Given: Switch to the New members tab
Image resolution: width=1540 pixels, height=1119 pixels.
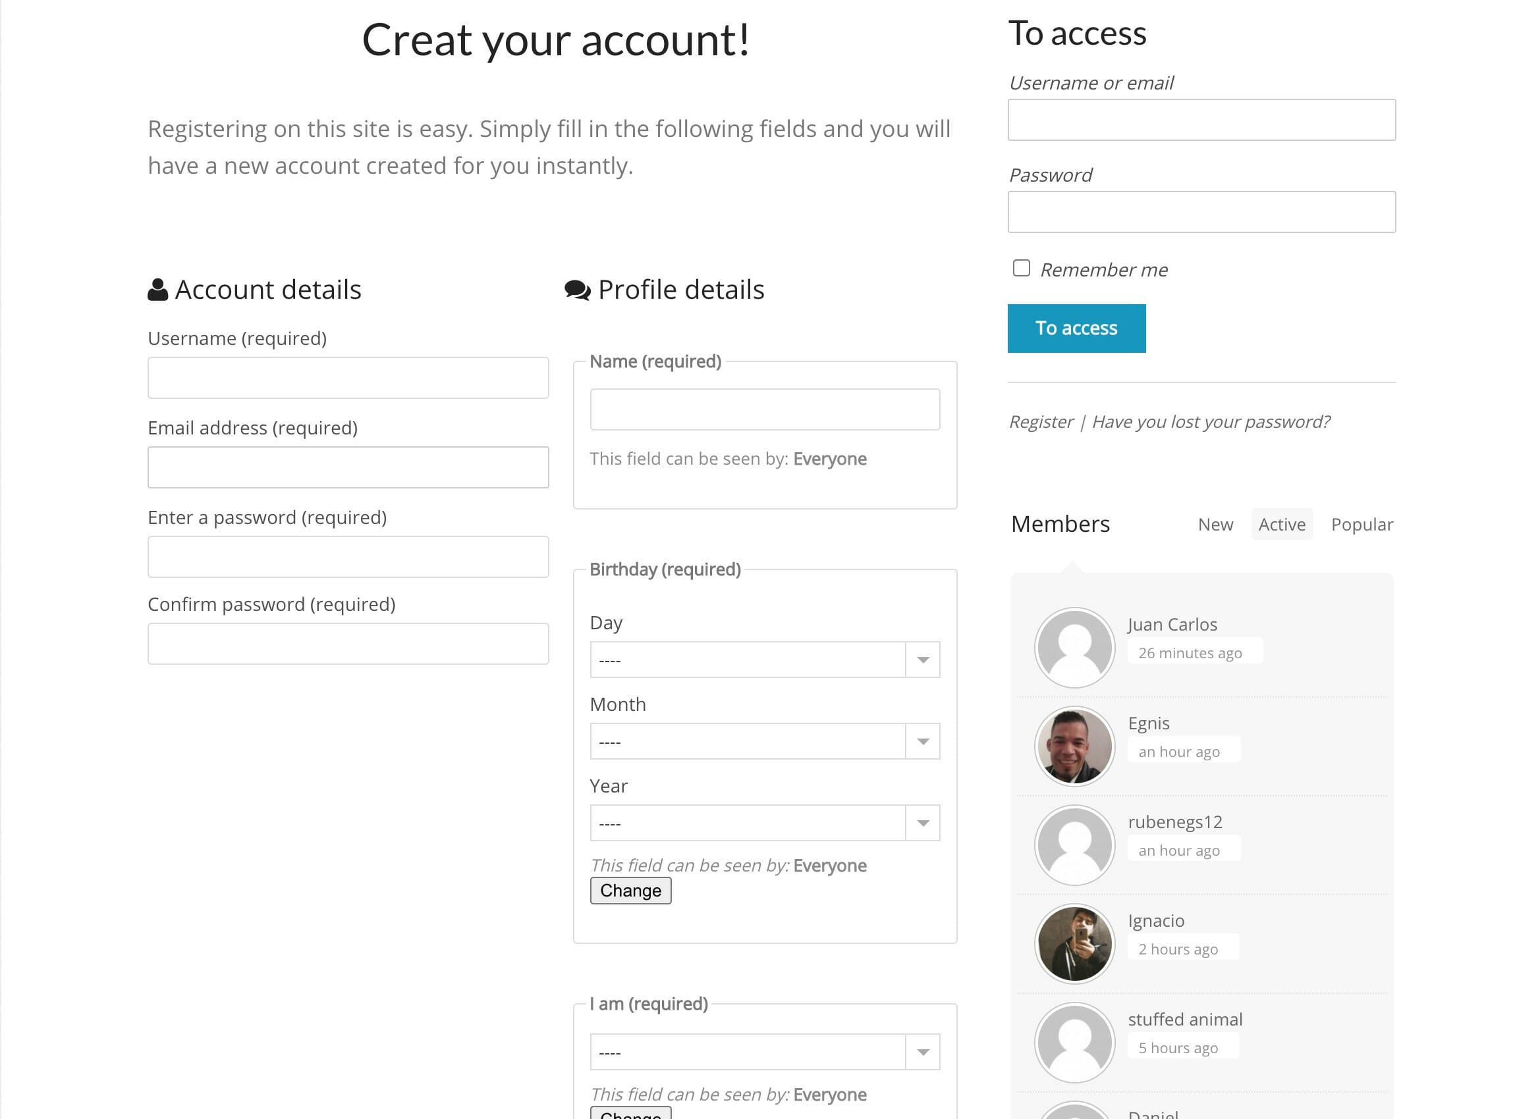Looking at the screenshot, I should pyautogui.click(x=1215, y=525).
